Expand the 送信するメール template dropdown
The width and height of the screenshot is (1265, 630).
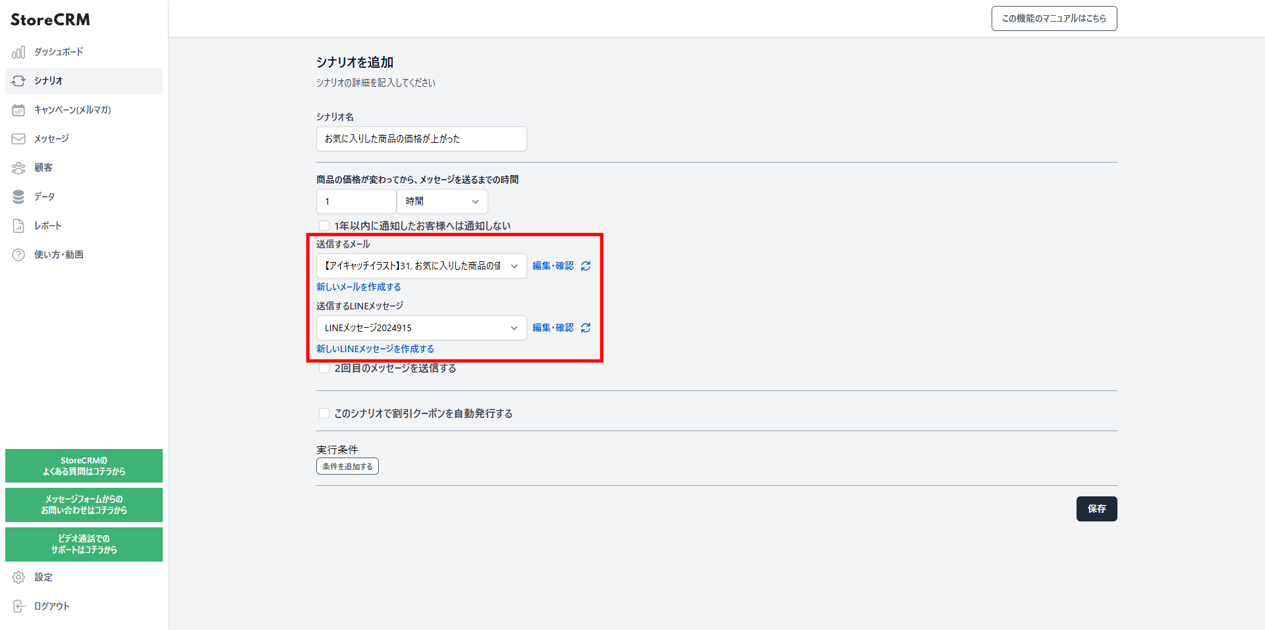[x=422, y=266]
